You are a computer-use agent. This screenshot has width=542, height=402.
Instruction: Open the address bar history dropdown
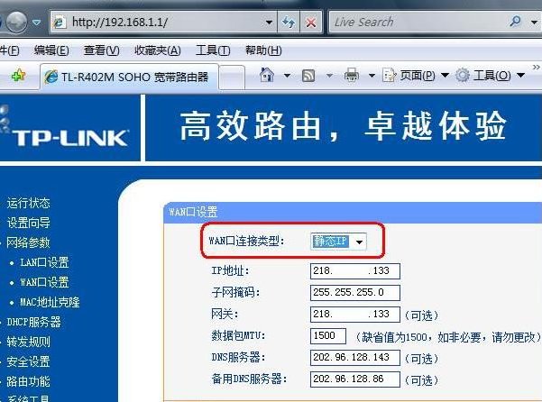pos(269,23)
